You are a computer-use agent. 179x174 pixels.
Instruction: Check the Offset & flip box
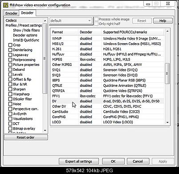[10, 79]
